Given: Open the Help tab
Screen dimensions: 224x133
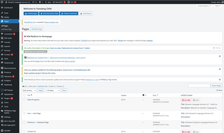Looking at the screenshot, I should [x=218, y=6].
